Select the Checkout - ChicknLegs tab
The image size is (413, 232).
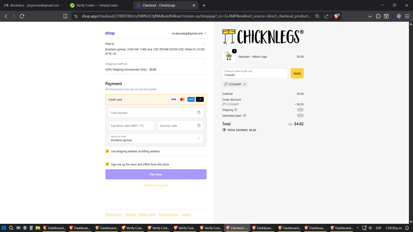(x=165, y=5)
